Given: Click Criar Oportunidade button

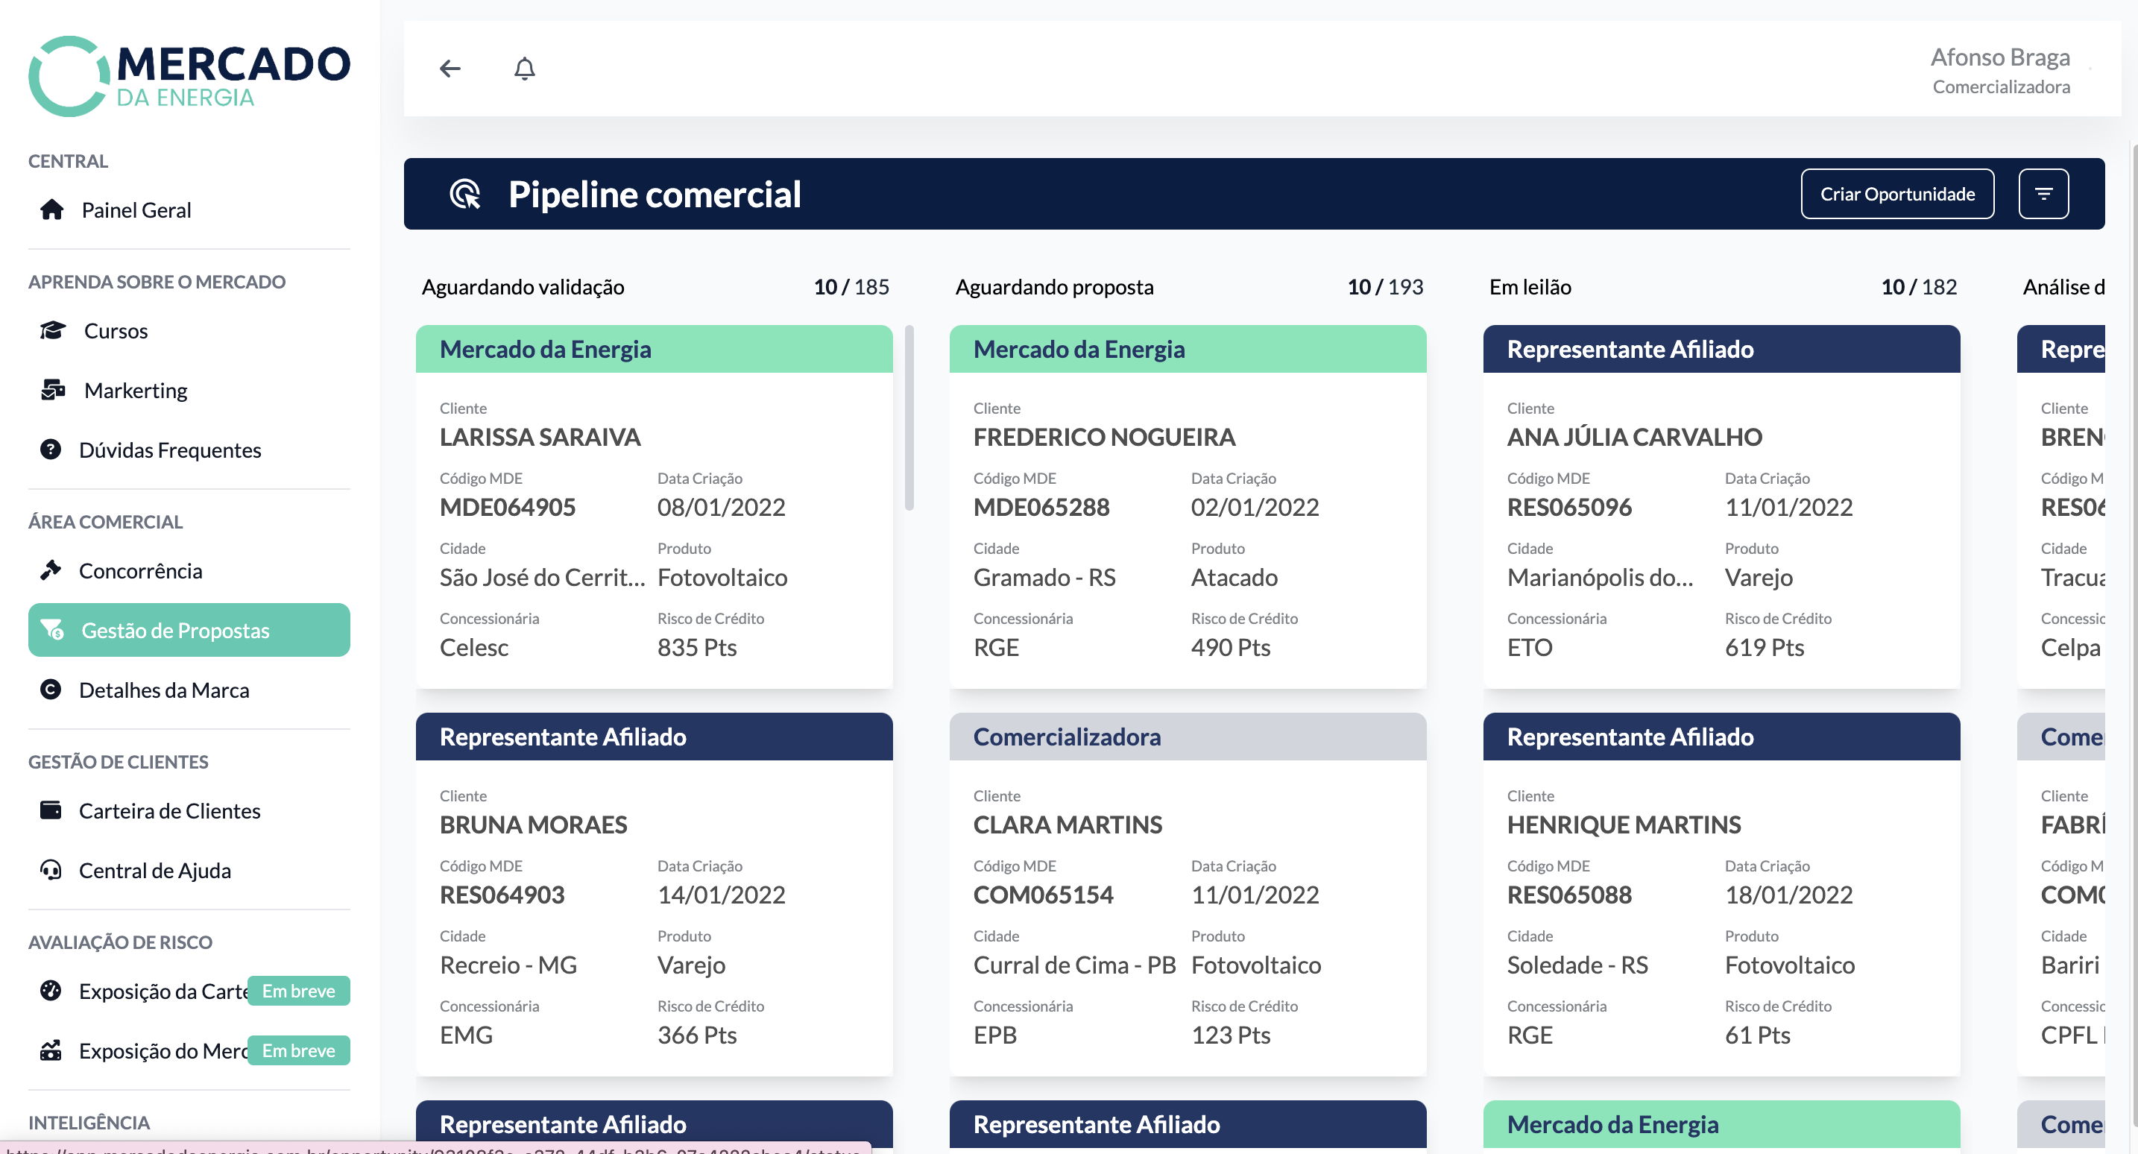Looking at the screenshot, I should coord(1897,195).
